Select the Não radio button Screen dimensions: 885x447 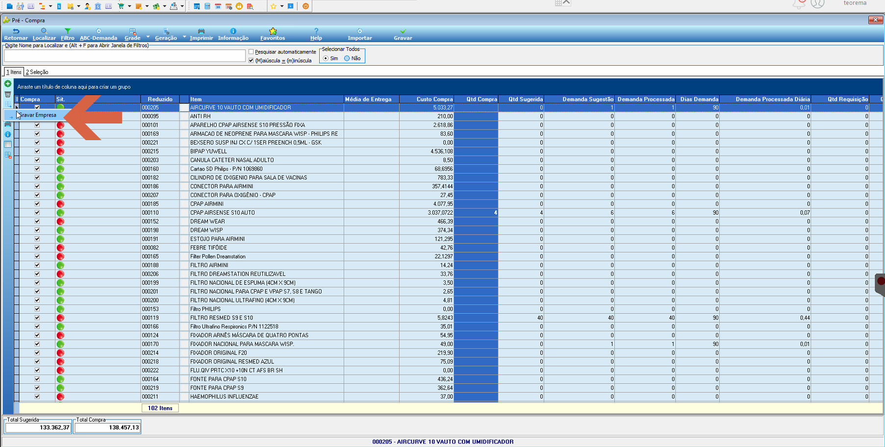(x=347, y=58)
